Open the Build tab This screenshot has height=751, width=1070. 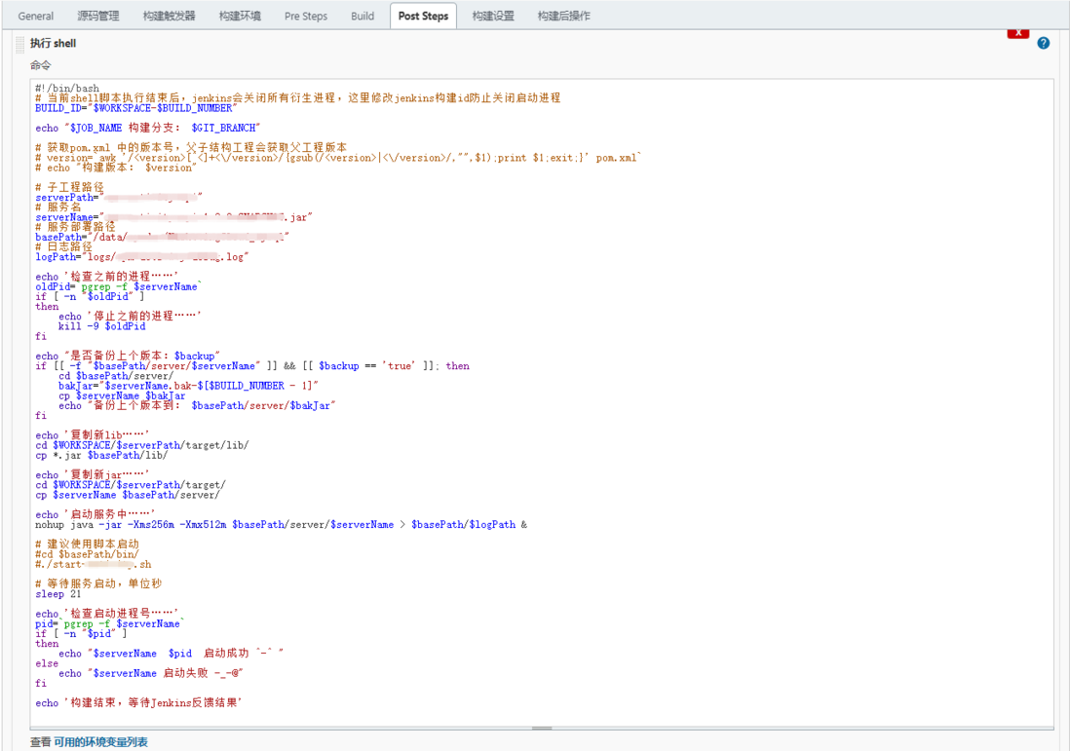[363, 16]
